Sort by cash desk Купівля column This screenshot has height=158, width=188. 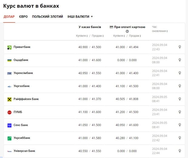click(82, 36)
